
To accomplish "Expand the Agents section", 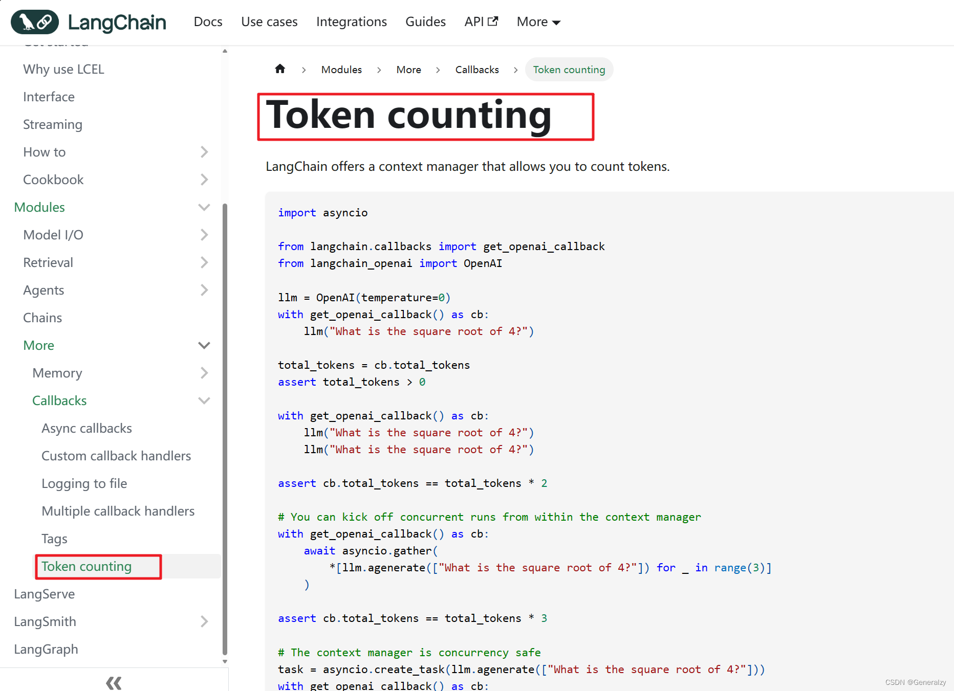I will point(204,289).
